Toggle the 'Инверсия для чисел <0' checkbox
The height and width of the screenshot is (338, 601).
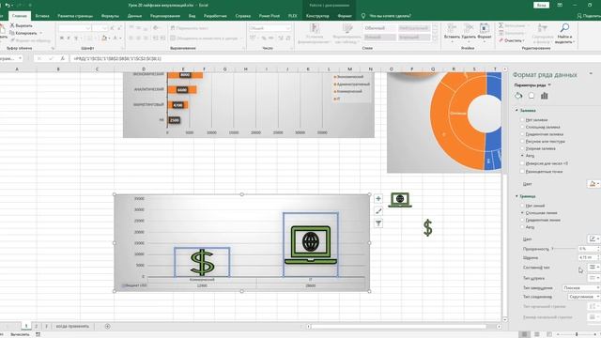pyautogui.click(x=522, y=163)
